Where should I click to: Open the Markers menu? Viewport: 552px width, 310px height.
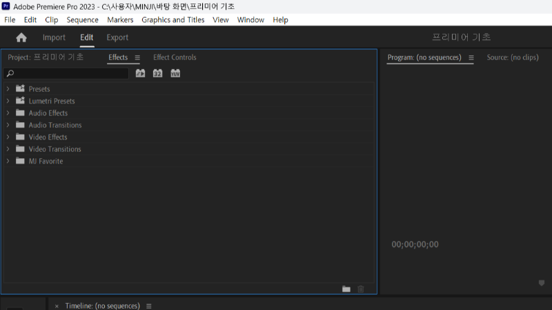pyautogui.click(x=120, y=20)
